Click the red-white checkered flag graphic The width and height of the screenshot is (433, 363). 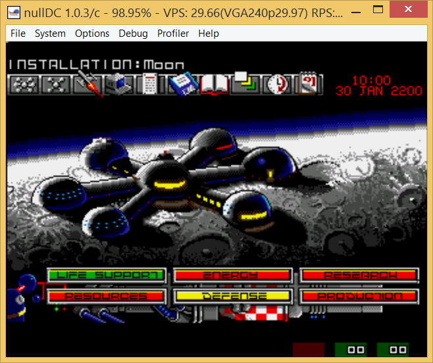pos(257,314)
